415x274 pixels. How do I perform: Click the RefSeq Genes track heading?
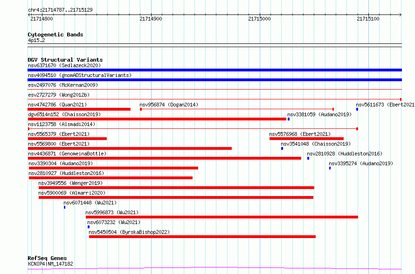point(47,259)
